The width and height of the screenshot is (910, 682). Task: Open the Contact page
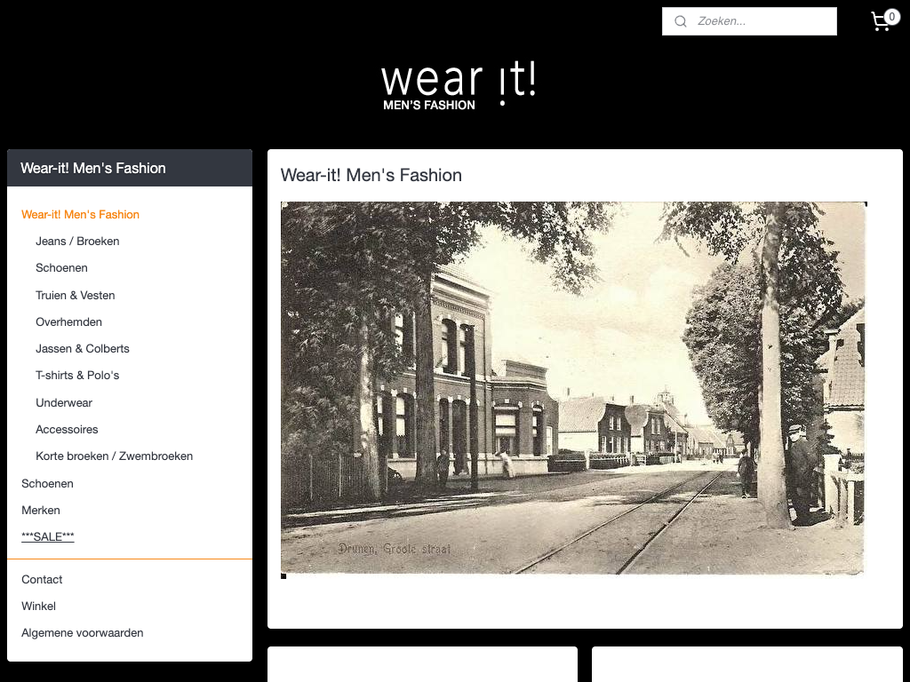[42, 580]
